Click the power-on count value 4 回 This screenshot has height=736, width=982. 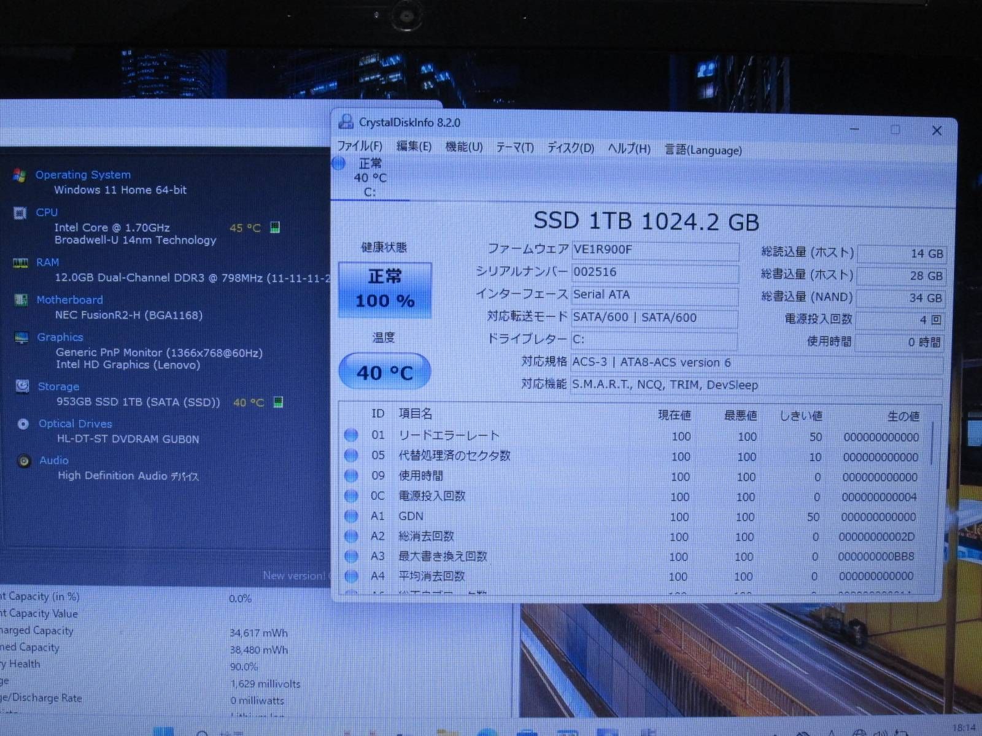click(900, 320)
